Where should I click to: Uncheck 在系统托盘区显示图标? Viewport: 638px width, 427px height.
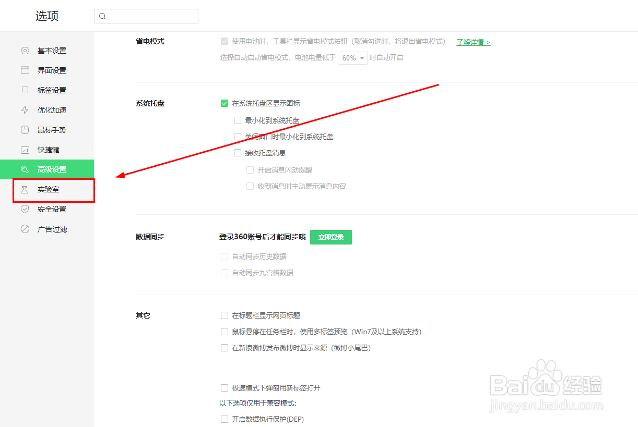[x=225, y=103]
